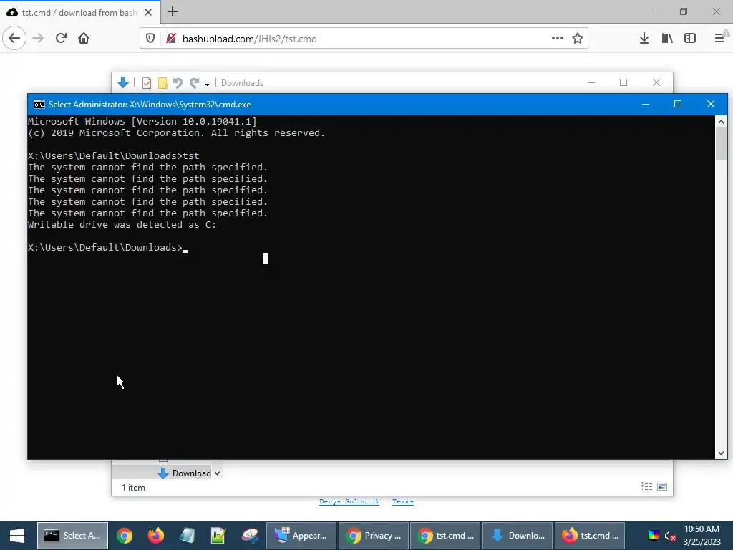Open the paint palette taskbar icon

[x=250, y=536]
